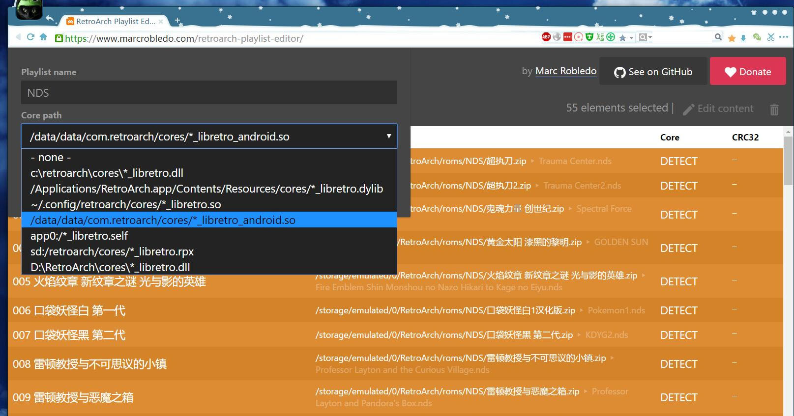Screen dimensions: 794x416
Task: Click the undo closed tab arrow
Action: click(50, 19)
